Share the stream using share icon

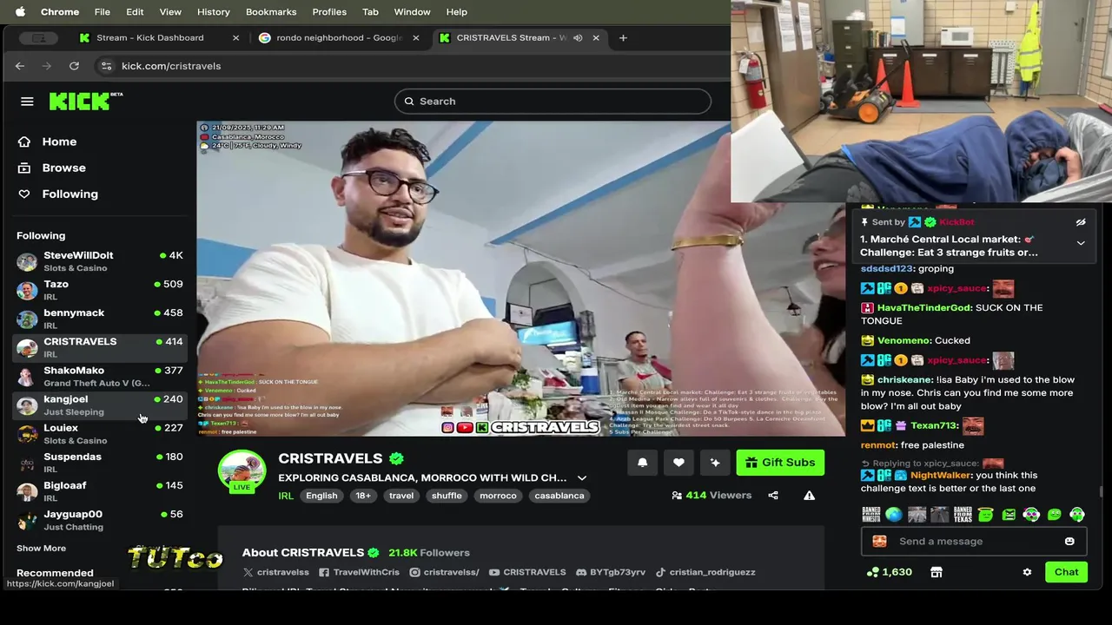click(773, 496)
